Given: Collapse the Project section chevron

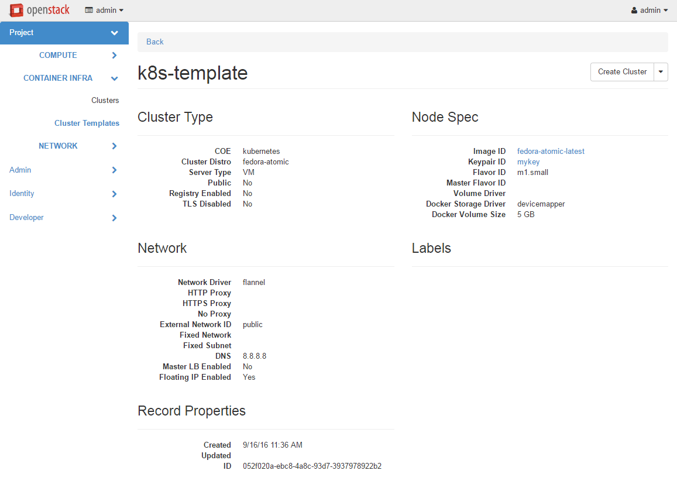Looking at the screenshot, I should [114, 33].
